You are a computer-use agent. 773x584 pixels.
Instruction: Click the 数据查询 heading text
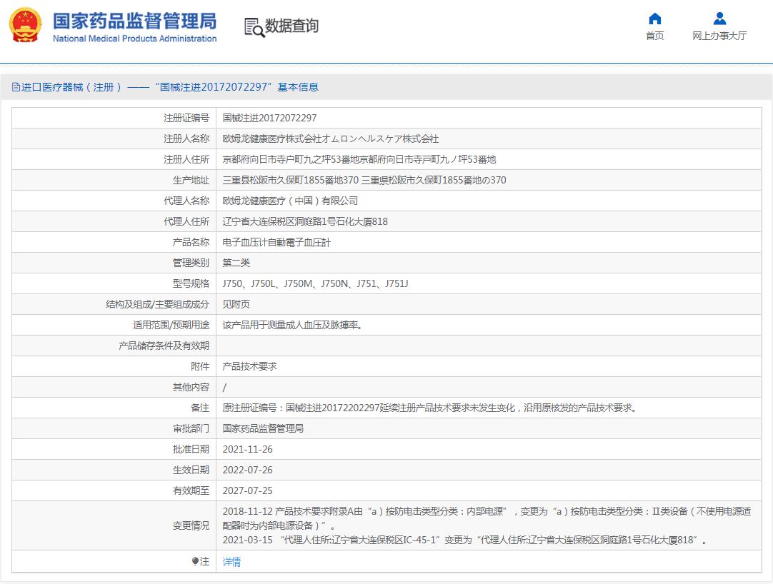292,26
